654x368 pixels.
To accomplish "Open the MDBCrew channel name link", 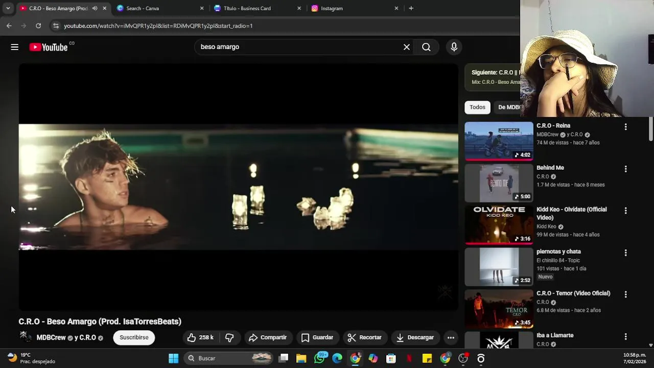I will point(51,338).
